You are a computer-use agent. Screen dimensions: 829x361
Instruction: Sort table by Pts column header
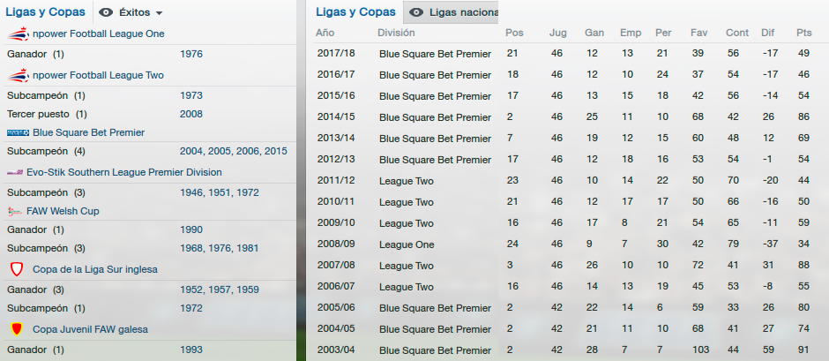(803, 33)
